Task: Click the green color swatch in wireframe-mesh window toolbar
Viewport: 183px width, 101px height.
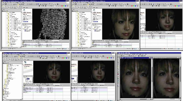Action: pos(64,6)
